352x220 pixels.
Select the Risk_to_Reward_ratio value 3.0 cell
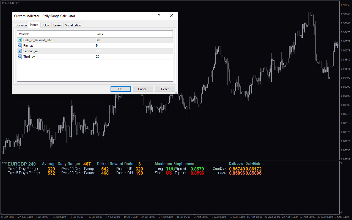[x=134, y=40]
